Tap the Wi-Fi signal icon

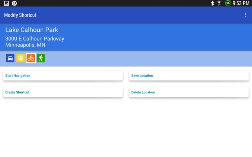(x=219, y=3)
